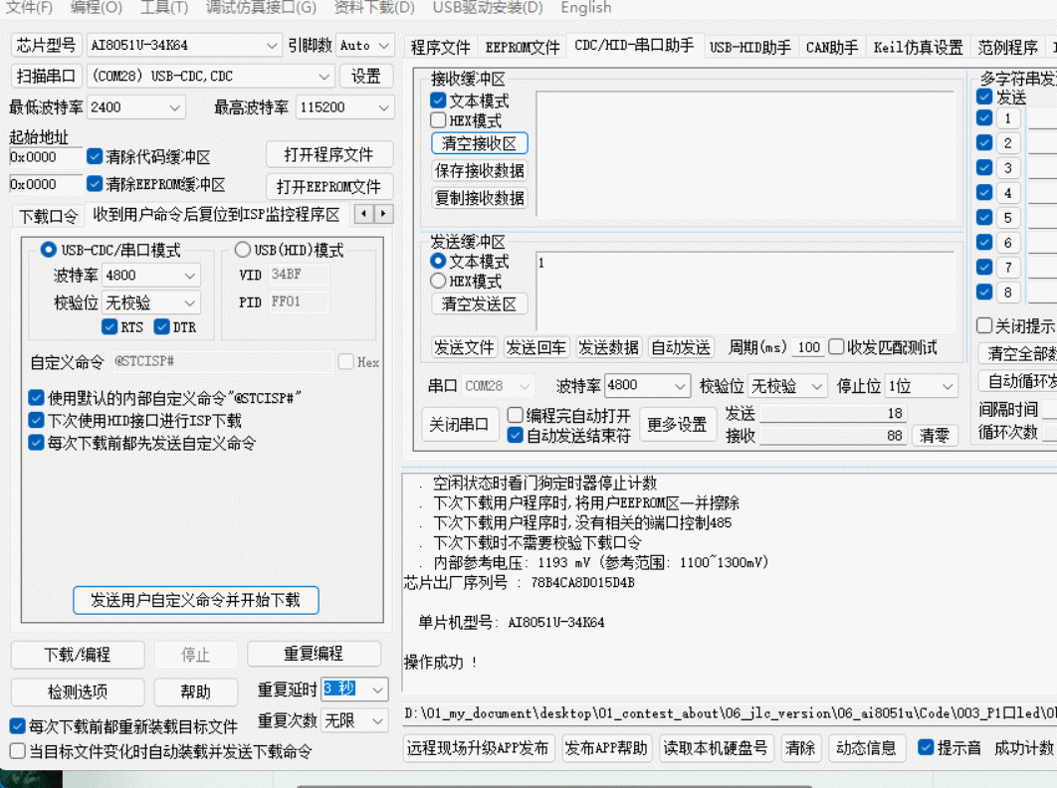This screenshot has height=788, width=1057.
Task: Click 关闭串口 button
Action: point(460,425)
